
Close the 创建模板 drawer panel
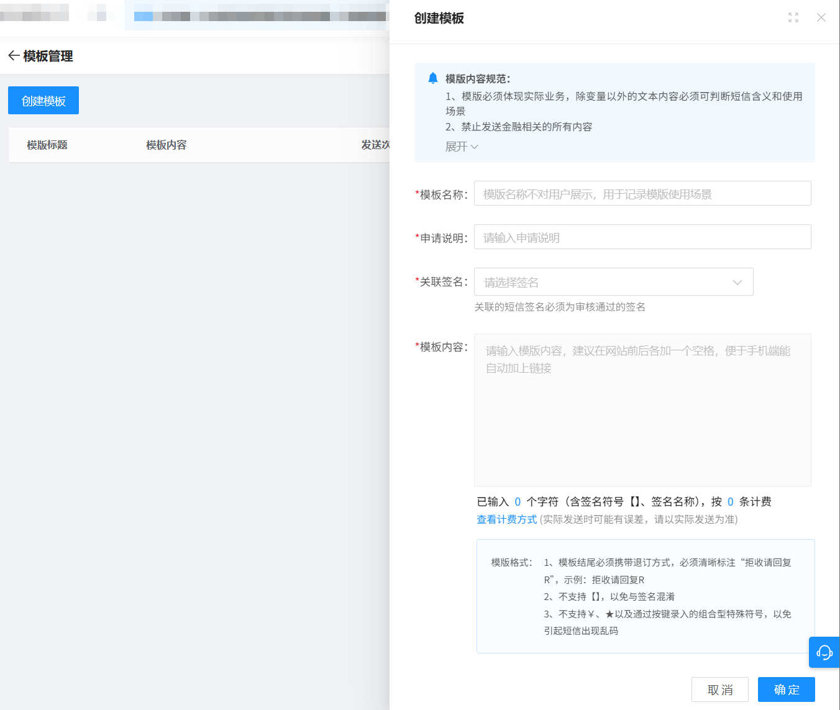(821, 17)
